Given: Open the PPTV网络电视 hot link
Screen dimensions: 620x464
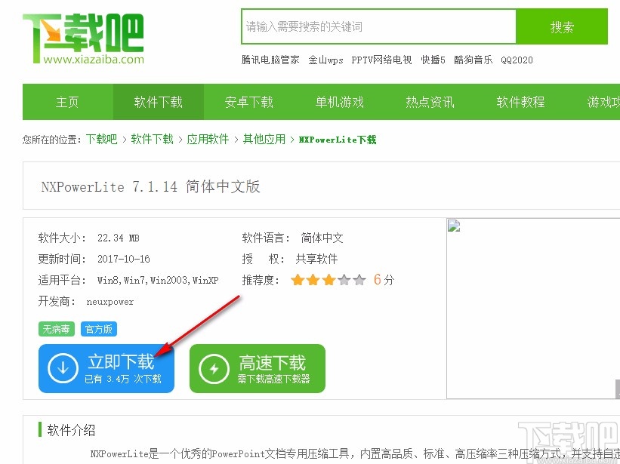Looking at the screenshot, I should pyautogui.click(x=381, y=60).
